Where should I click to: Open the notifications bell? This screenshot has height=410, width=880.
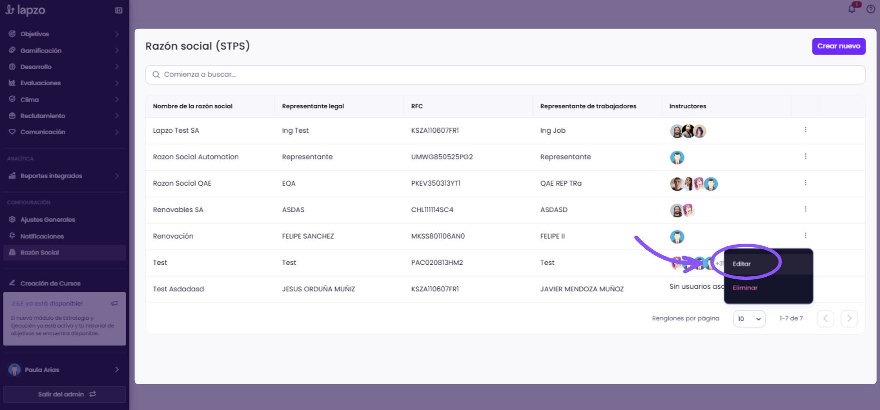[x=852, y=9]
